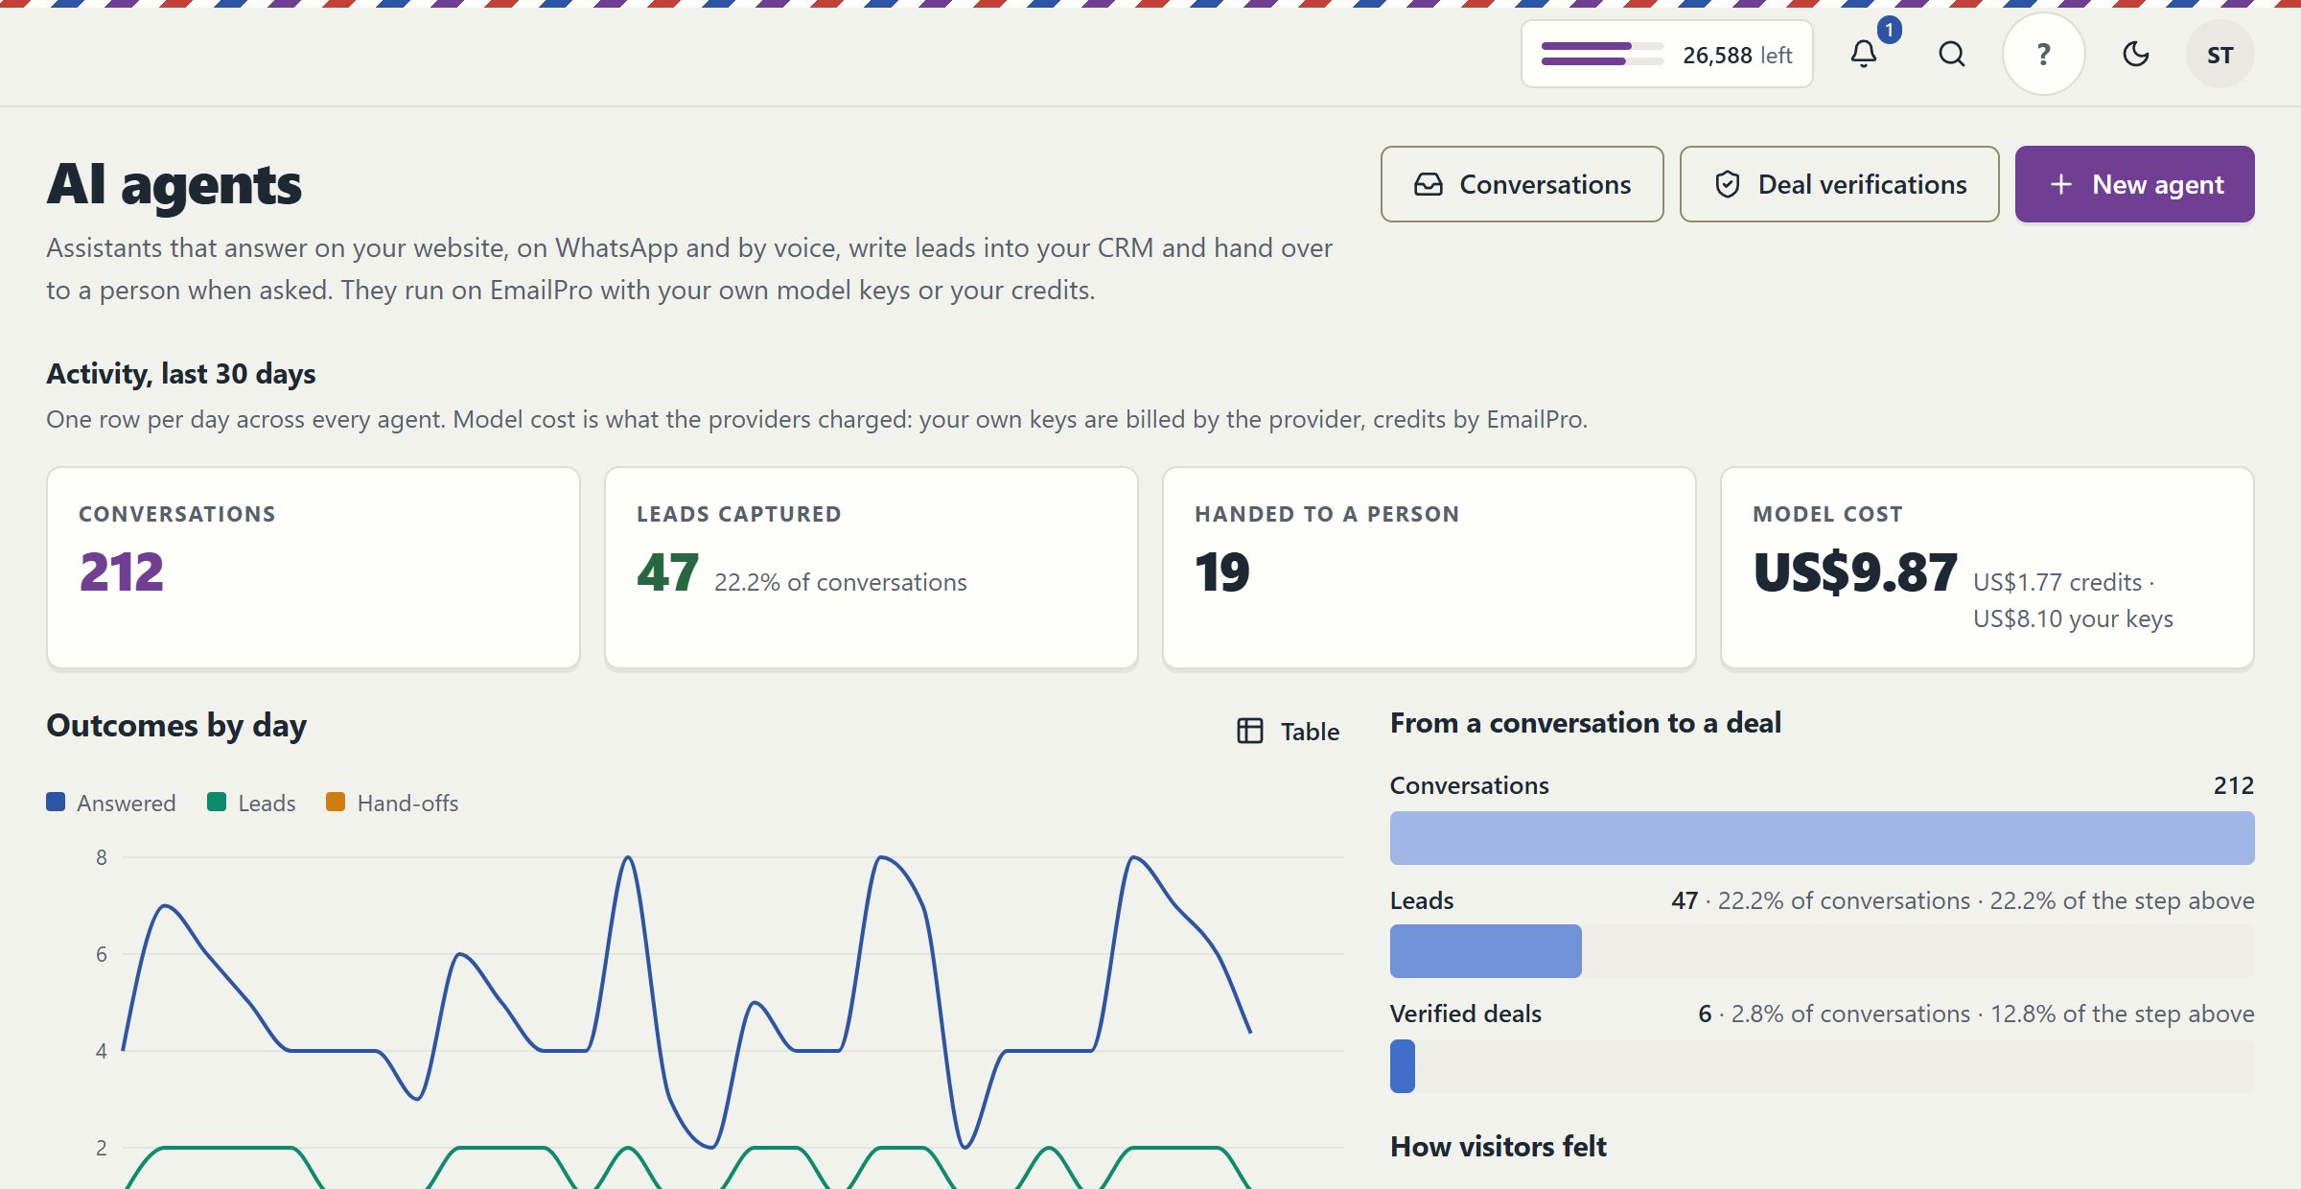Open the Conversations inbox button
2301x1189 pixels.
(x=1522, y=184)
